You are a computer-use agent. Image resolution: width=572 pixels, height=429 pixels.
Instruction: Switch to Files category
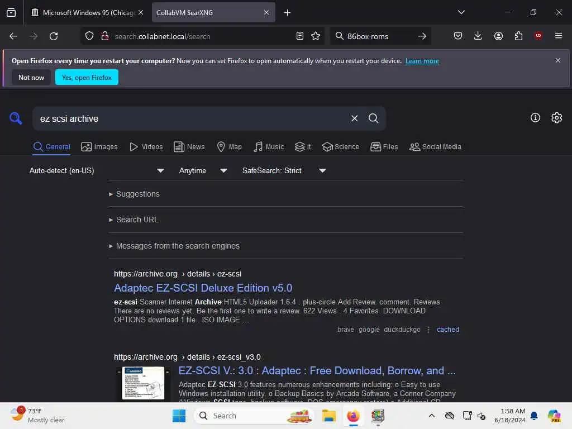[x=384, y=147]
